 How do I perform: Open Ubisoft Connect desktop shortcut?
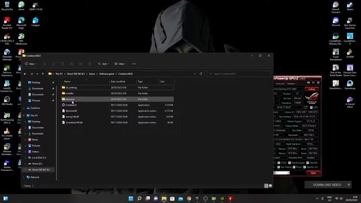[x=336, y=7]
